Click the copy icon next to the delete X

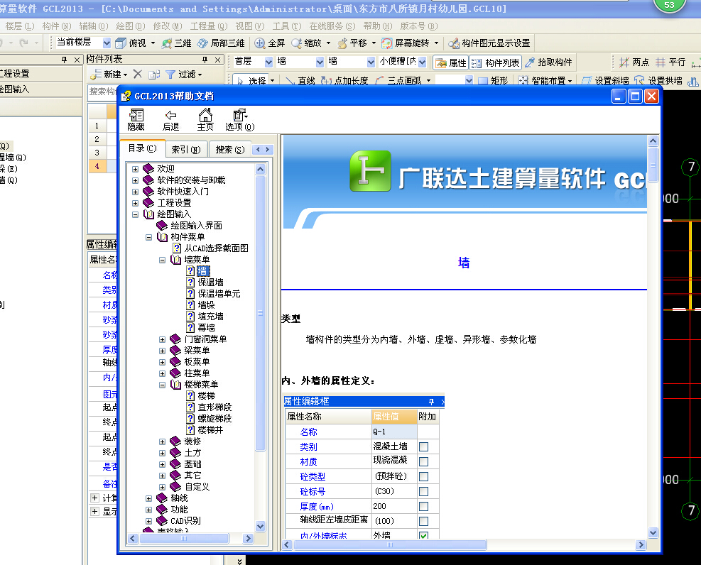[154, 74]
